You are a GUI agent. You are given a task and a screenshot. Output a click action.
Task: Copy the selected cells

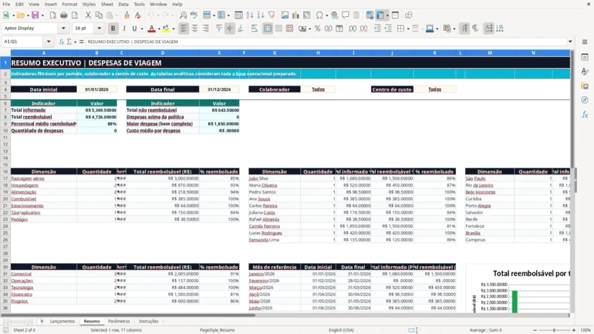(99, 15)
